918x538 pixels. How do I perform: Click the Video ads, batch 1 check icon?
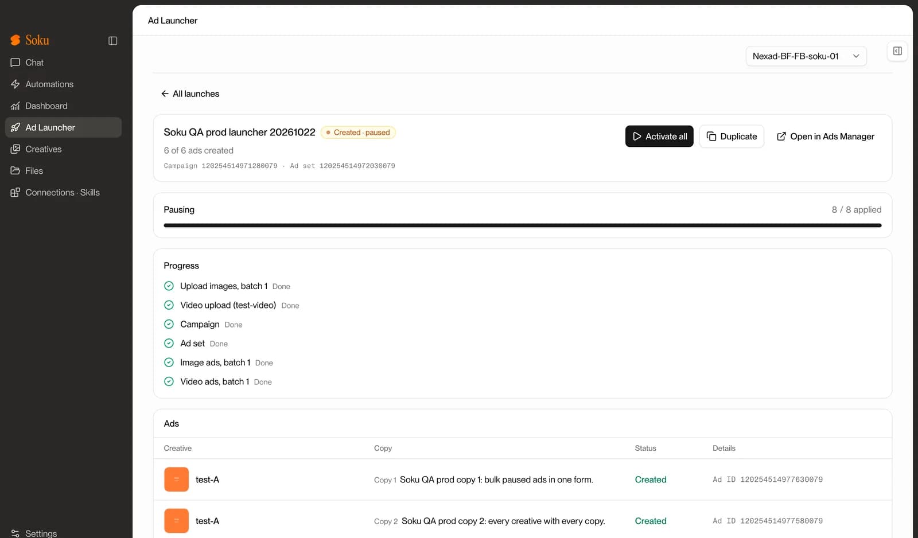tap(169, 381)
